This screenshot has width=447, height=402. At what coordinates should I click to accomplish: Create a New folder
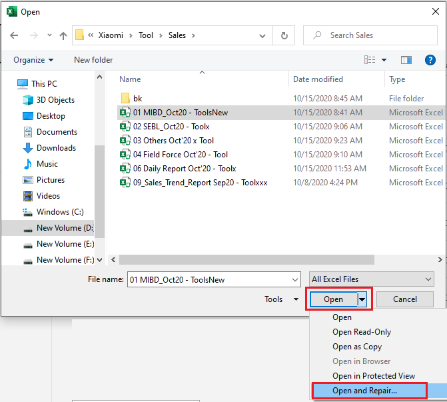pyautogui.click(x=93, y=60)
